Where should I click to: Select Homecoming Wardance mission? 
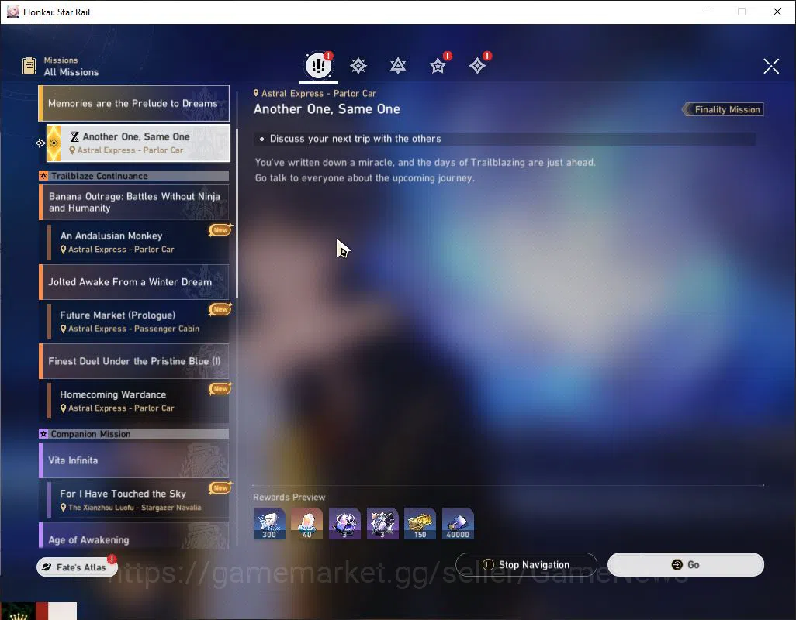[138, 401]
